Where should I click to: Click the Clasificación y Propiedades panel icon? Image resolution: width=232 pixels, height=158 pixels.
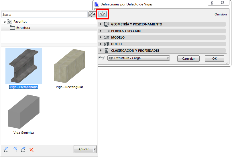pos(106,51)
